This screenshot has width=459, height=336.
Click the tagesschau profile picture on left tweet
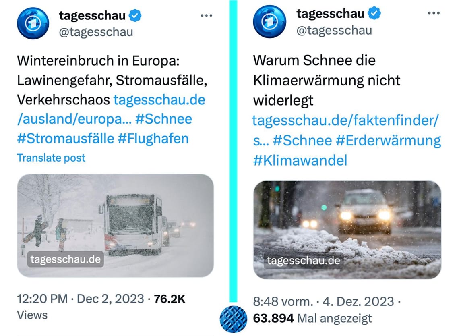pyautogui.click(x=33, y=23)
